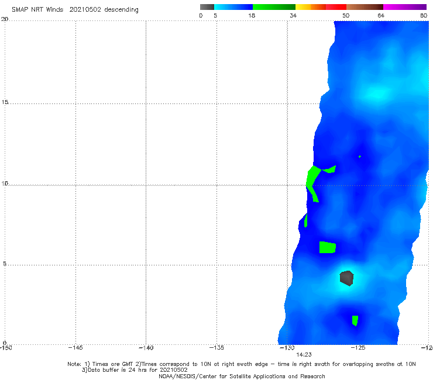Click the swath time label '14:23'
The height and width of the screenshot is (380, 433).
pyautogui.click(x=304, y=355)
